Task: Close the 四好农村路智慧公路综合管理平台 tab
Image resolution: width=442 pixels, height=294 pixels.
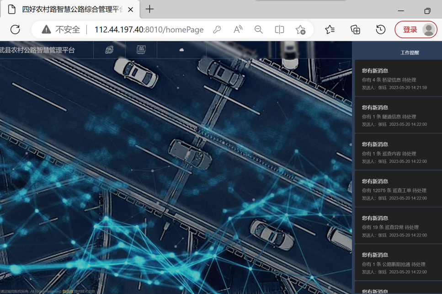Action: click(x=131, y=10)
